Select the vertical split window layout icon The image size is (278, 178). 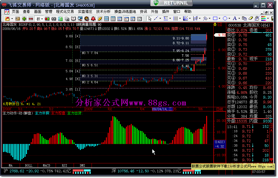pyautogui.click(x=113, y=19)
